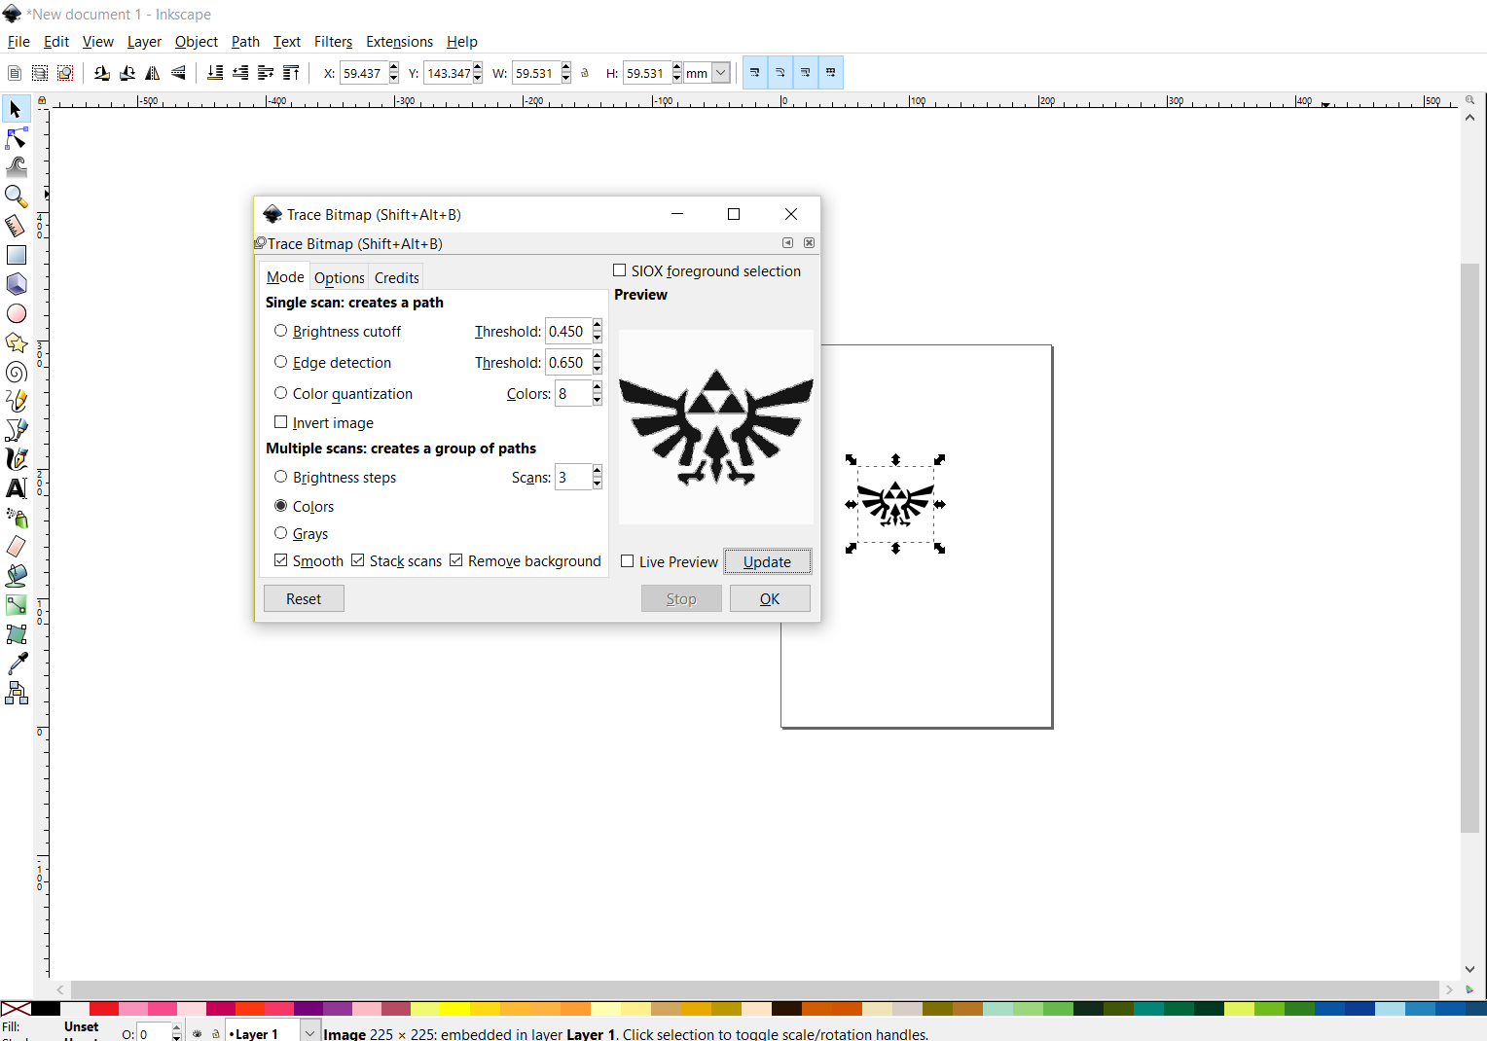Screen dimensions: 1487x1041
Task: Raise selection to top
Action: click(291, 73)
